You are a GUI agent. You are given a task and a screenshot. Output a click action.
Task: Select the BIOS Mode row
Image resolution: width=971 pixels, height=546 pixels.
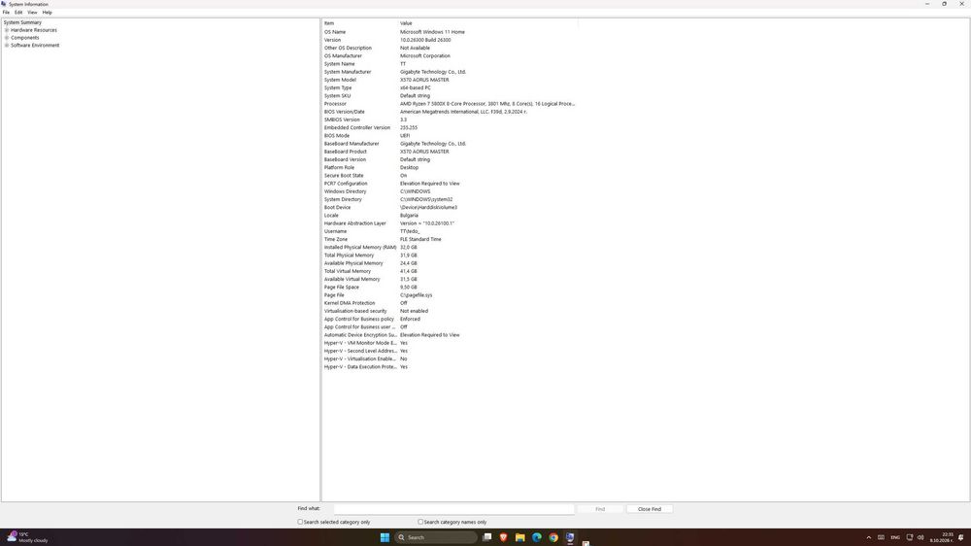pos(451,136)
